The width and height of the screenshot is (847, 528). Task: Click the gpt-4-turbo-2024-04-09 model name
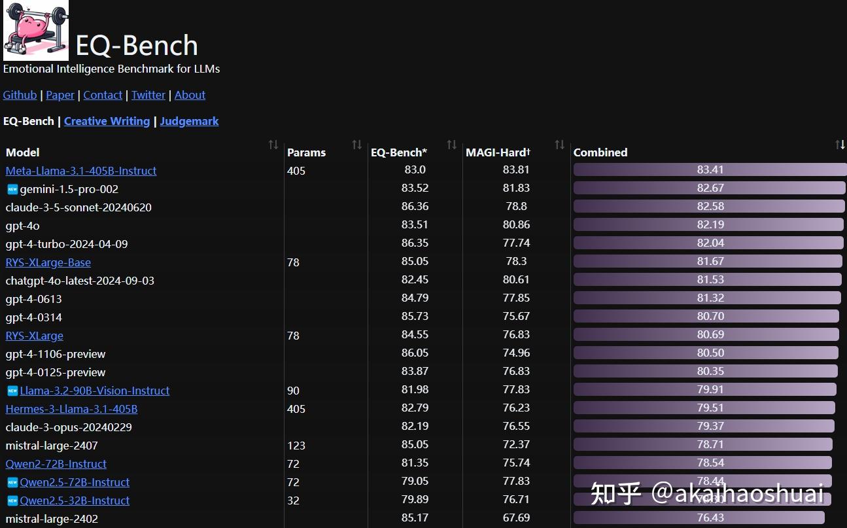pos(67,244)
